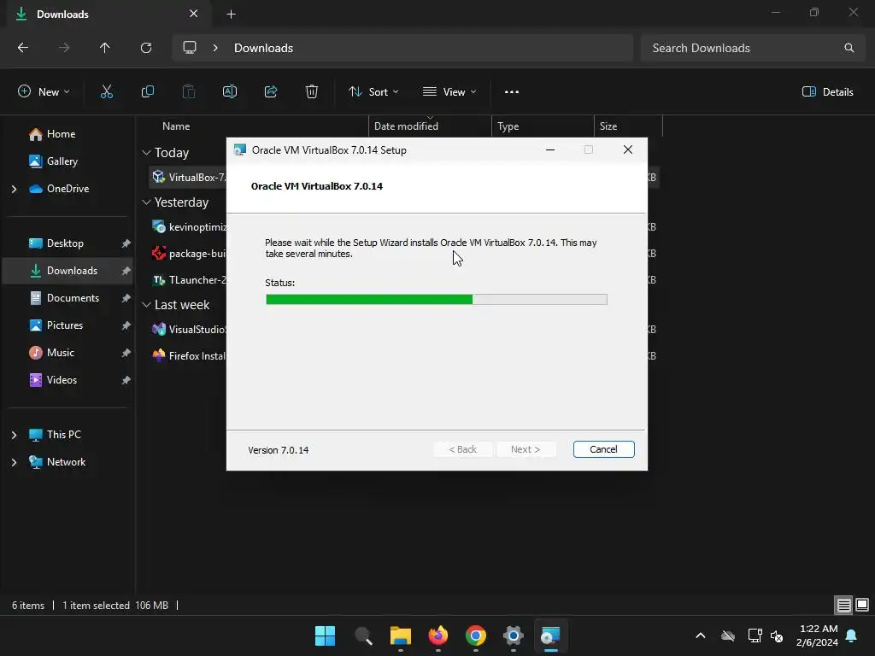The height and width of the screenshot is (656, 875).
Task: Click the This PC monitor icon in address bar
Action: [190, 48]
